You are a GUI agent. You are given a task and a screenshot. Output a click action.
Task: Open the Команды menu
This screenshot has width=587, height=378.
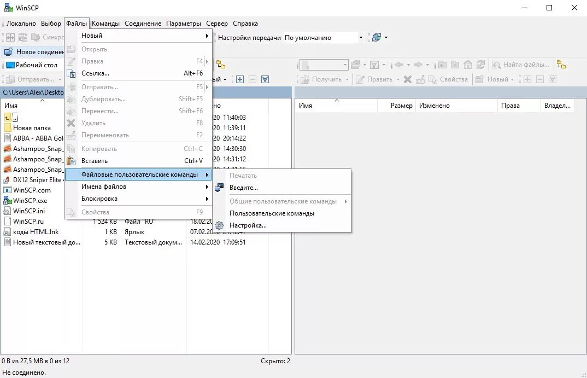coord(105,23)
